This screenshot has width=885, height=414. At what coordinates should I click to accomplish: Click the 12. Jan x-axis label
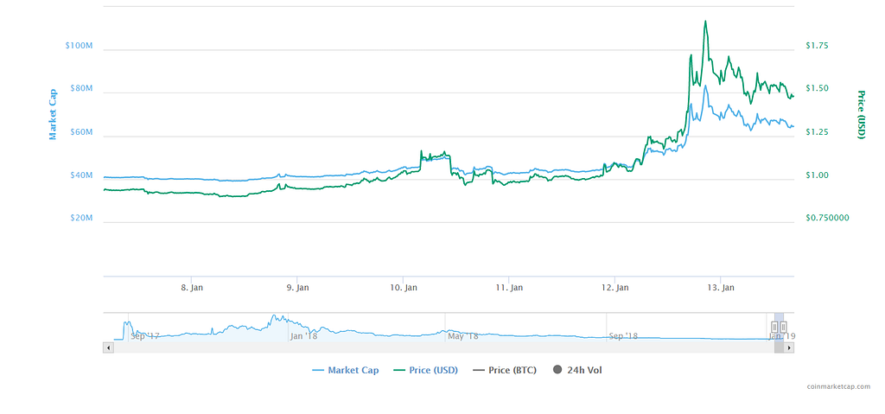point(615,288)
